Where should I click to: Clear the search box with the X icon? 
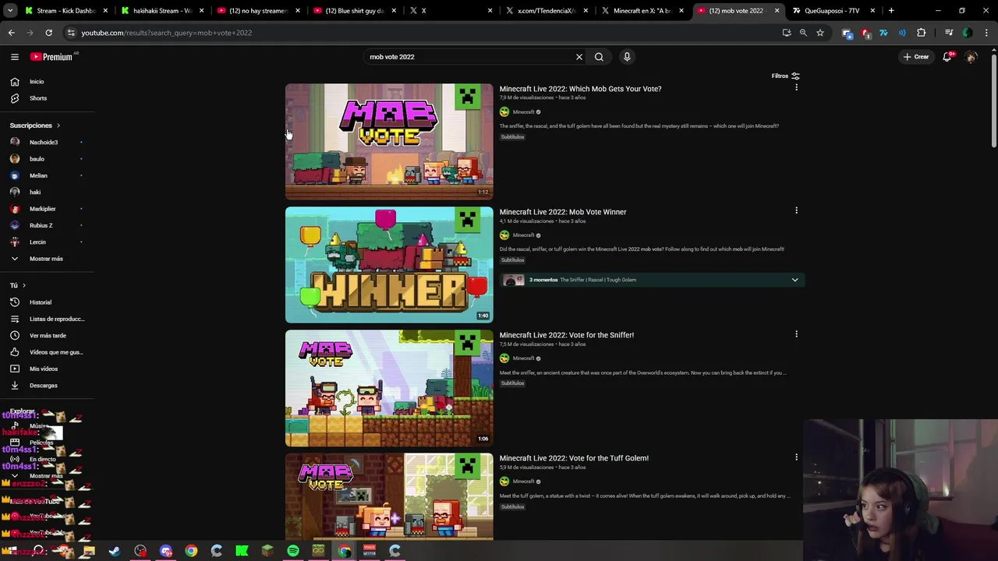579,57
